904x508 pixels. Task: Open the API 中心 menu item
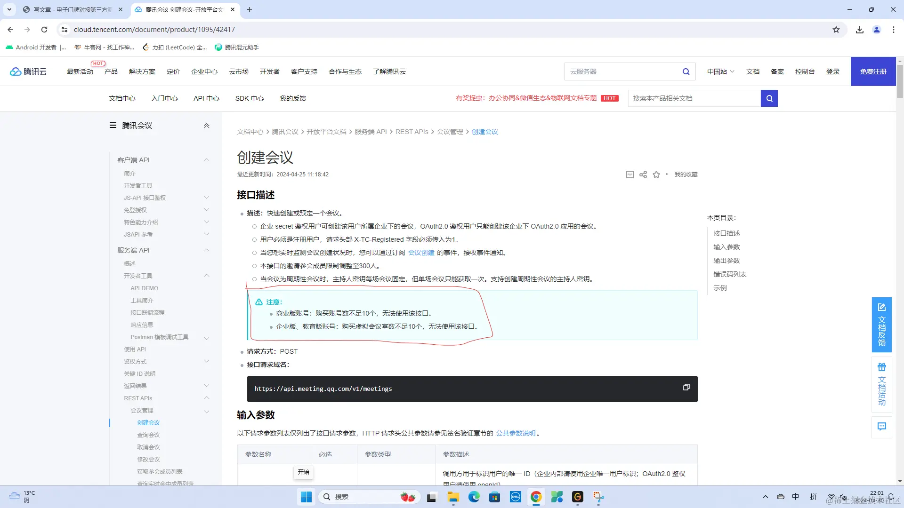point(206,98)
